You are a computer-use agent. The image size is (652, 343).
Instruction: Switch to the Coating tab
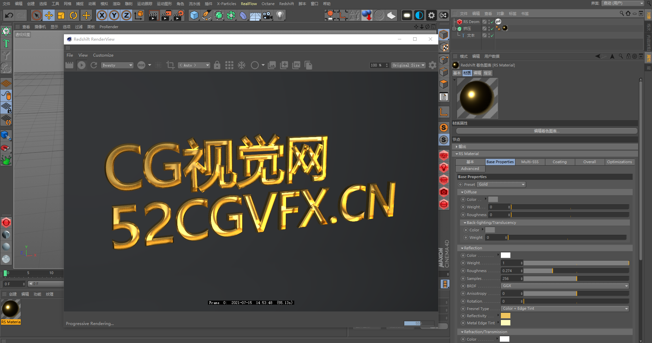560,162
